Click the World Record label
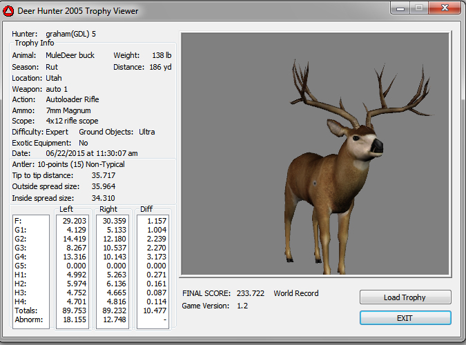 pos(296,293)
